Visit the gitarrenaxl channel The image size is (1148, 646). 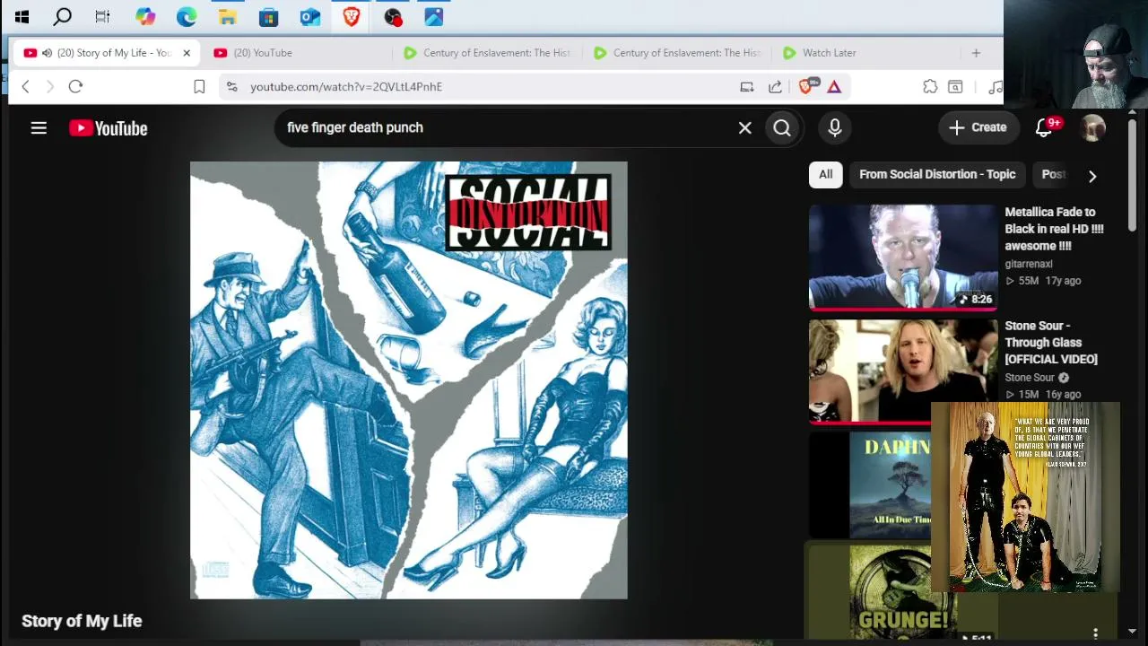1029,264
